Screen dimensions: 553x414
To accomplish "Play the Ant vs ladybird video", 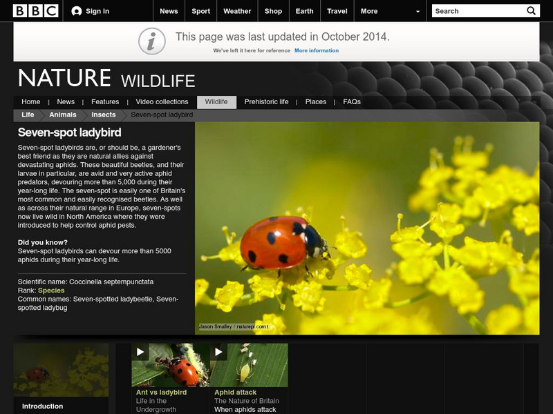I will coord(140,352).
